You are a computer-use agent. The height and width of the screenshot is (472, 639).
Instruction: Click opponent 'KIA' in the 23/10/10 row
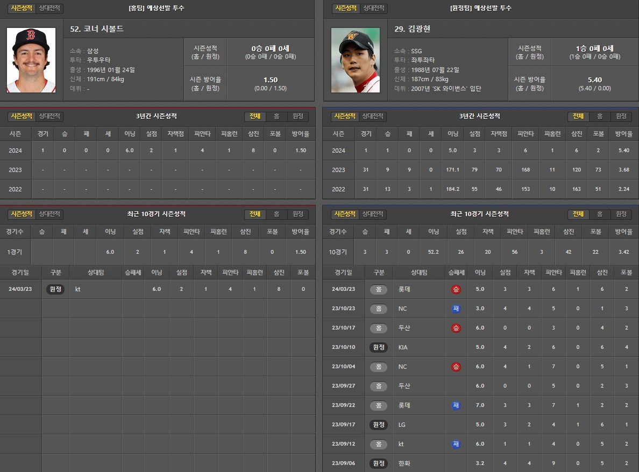[403, 347]
